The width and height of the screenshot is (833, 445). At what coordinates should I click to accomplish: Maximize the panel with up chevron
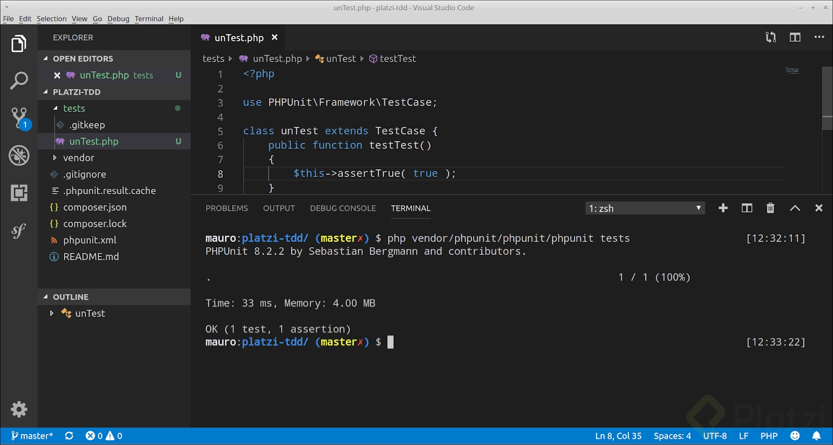[795, 208]
